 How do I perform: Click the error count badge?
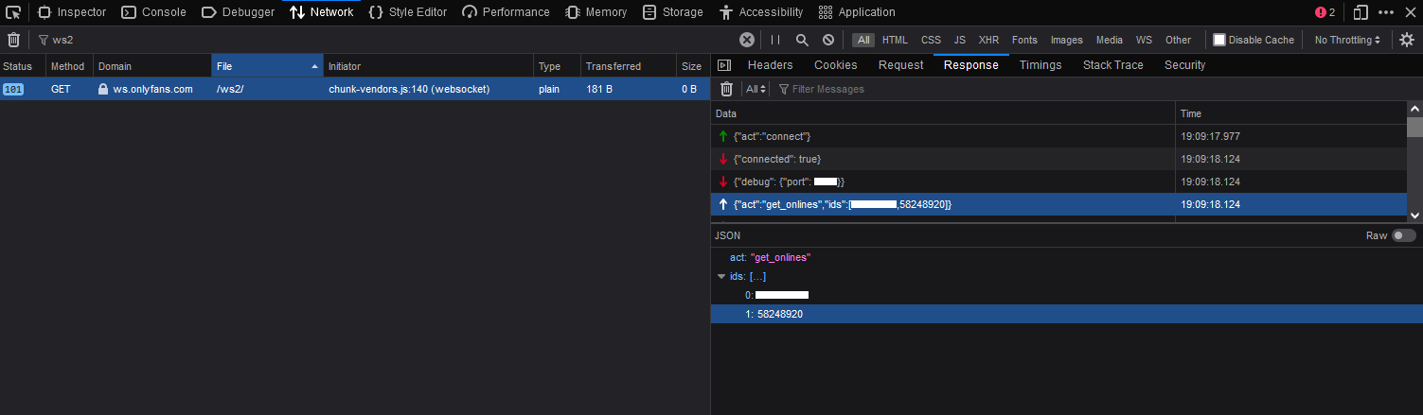[x=1325, y=12]
